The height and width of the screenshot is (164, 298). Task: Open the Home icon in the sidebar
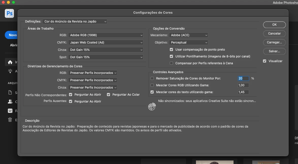(x=10, y=62)
